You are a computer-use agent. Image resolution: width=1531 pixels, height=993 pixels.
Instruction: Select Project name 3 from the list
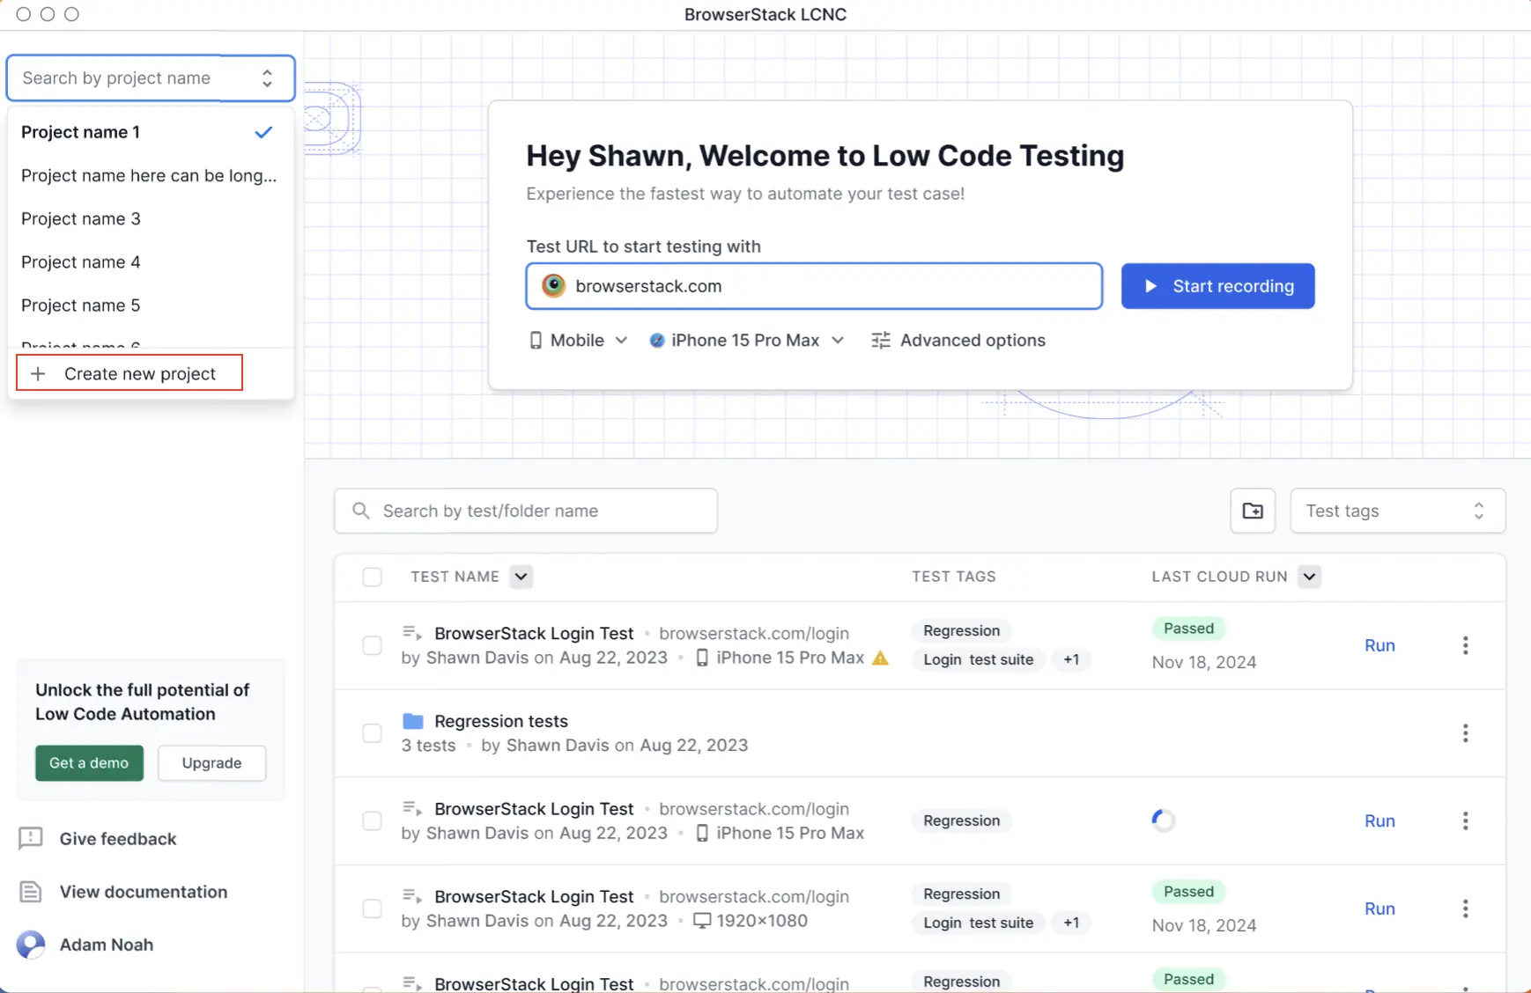(x=81, y=218)
